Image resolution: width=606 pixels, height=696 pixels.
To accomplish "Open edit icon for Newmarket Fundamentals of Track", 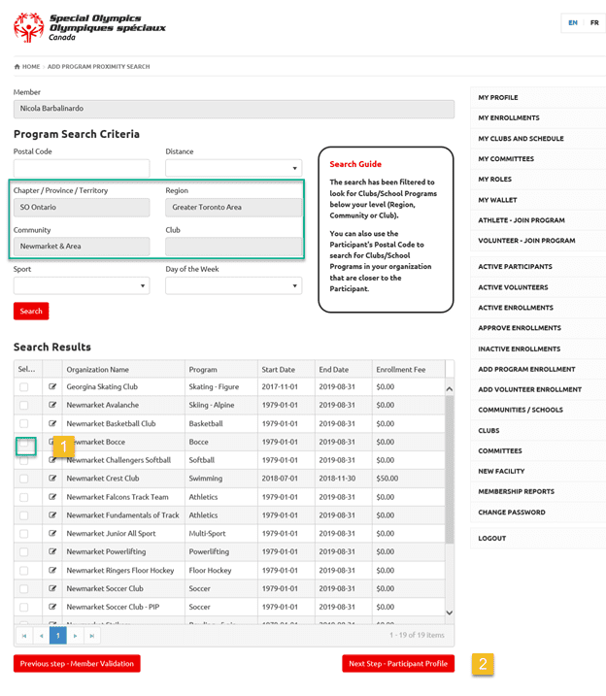I will (52, 514).
